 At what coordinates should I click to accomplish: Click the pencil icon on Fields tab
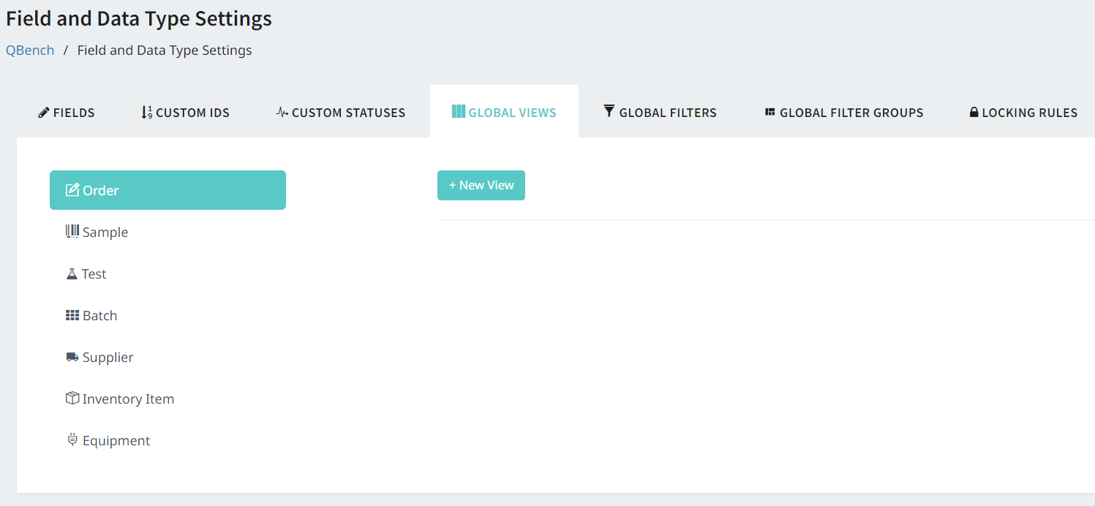tap(44, 113)
